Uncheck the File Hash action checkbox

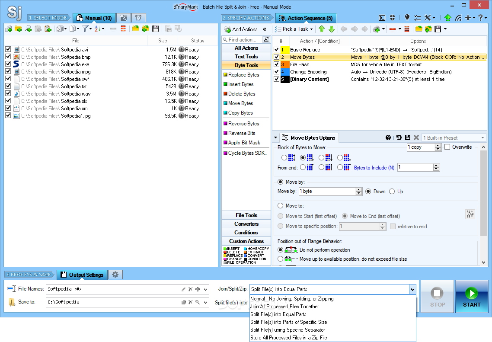(276, 64)
